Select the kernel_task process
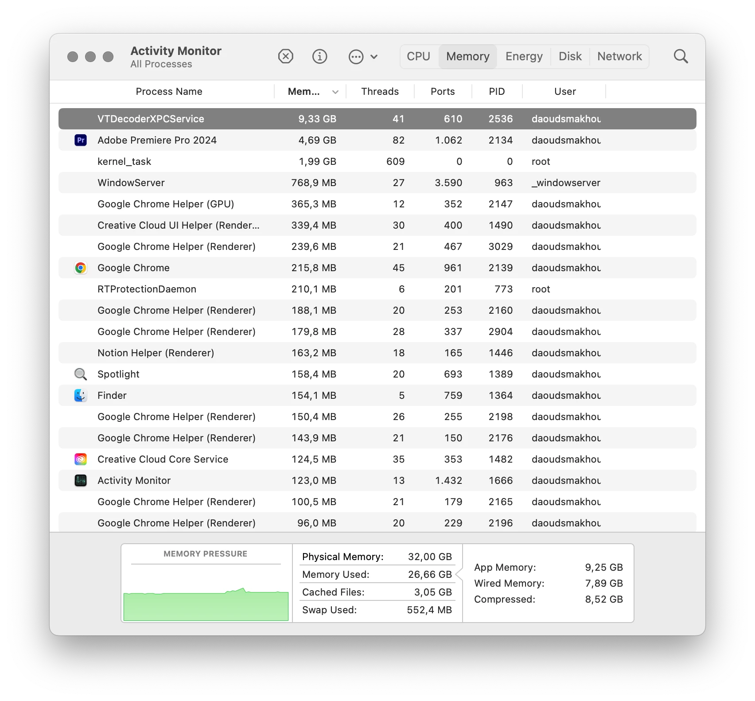This screenshot has height=701, width=755. click(377, 161)
